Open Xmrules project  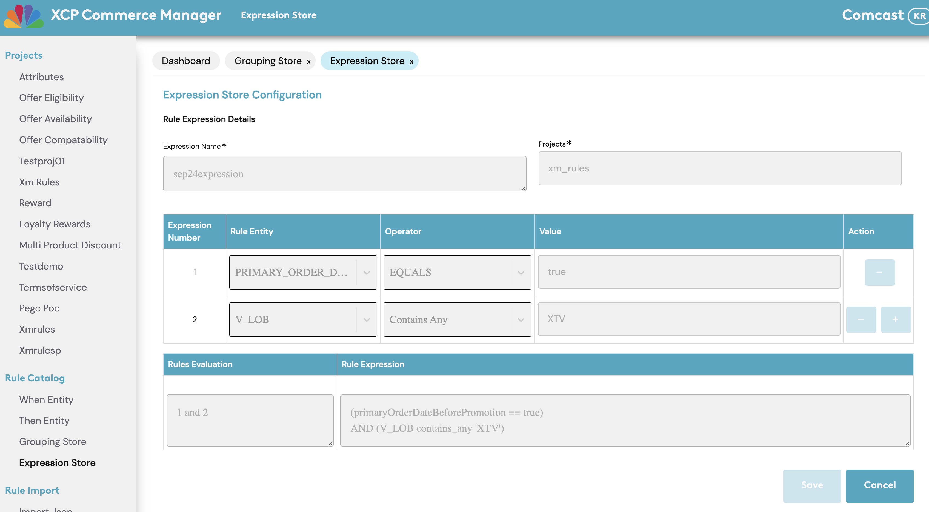click(37, 329)
